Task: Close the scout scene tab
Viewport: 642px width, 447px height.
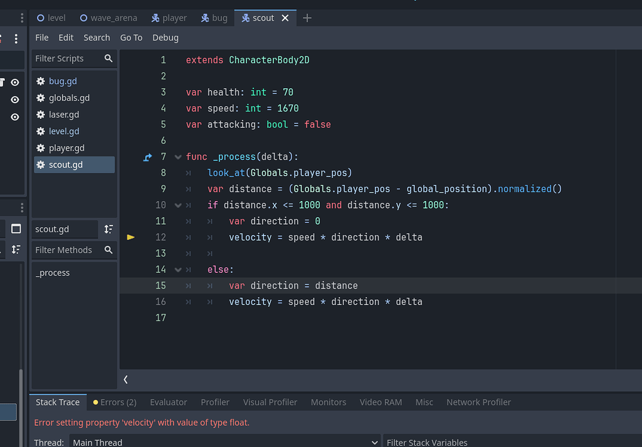Action: [x=285, y=18]
